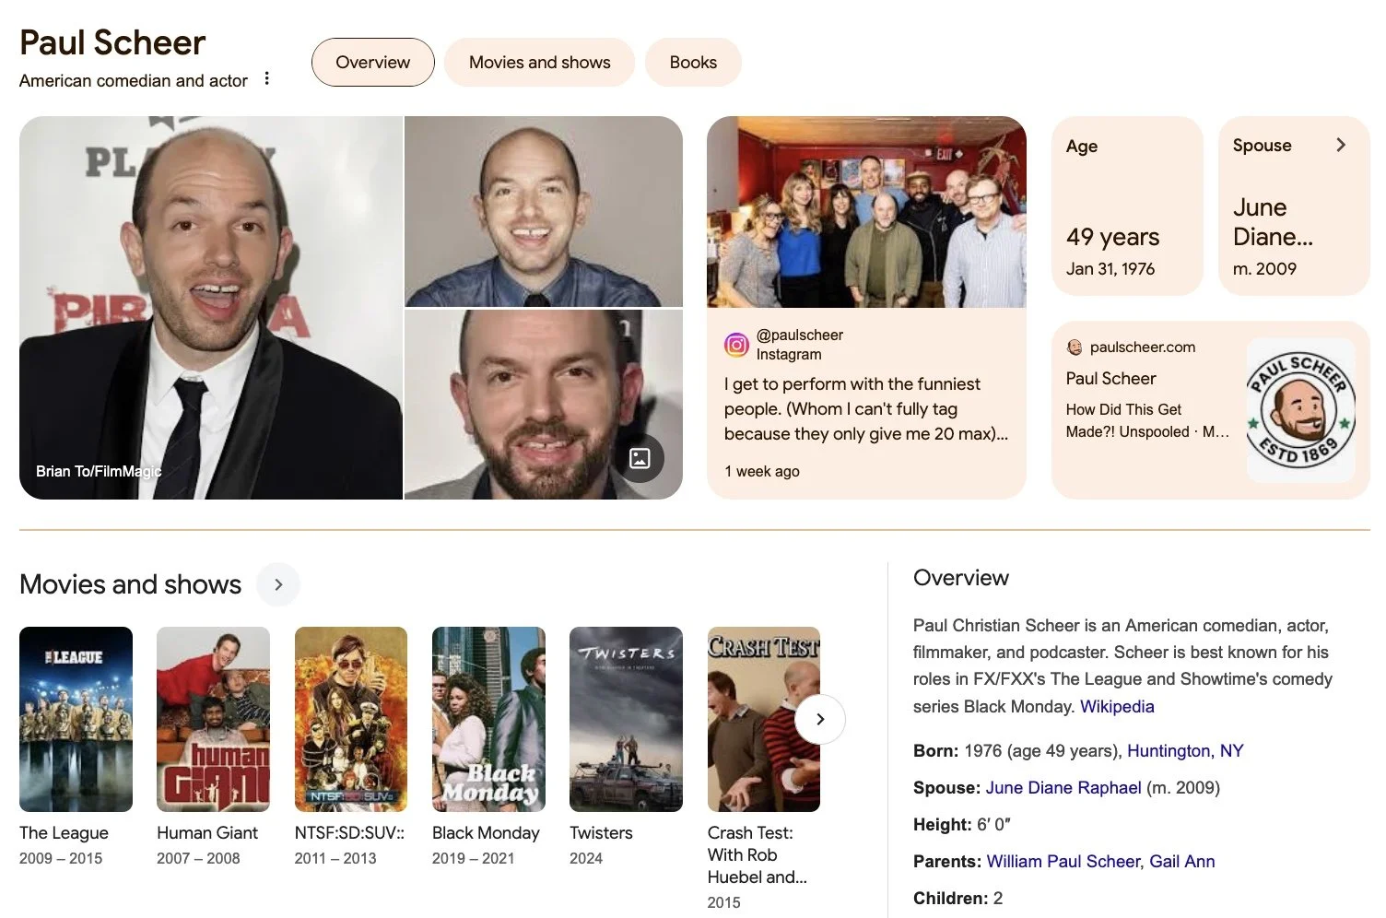Image resolution: width=1386 pixels, height=918 pixels.
Task: Click the 'Twisters' title text
Action: 601,832
